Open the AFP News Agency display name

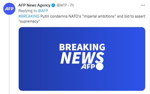(34, 5)
